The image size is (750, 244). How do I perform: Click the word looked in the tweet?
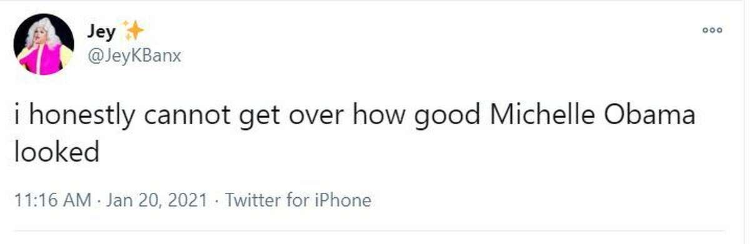coord(57,152)
